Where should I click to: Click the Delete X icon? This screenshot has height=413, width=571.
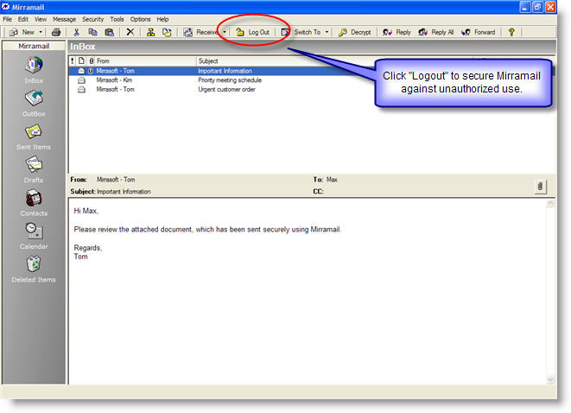click(130, 32)
